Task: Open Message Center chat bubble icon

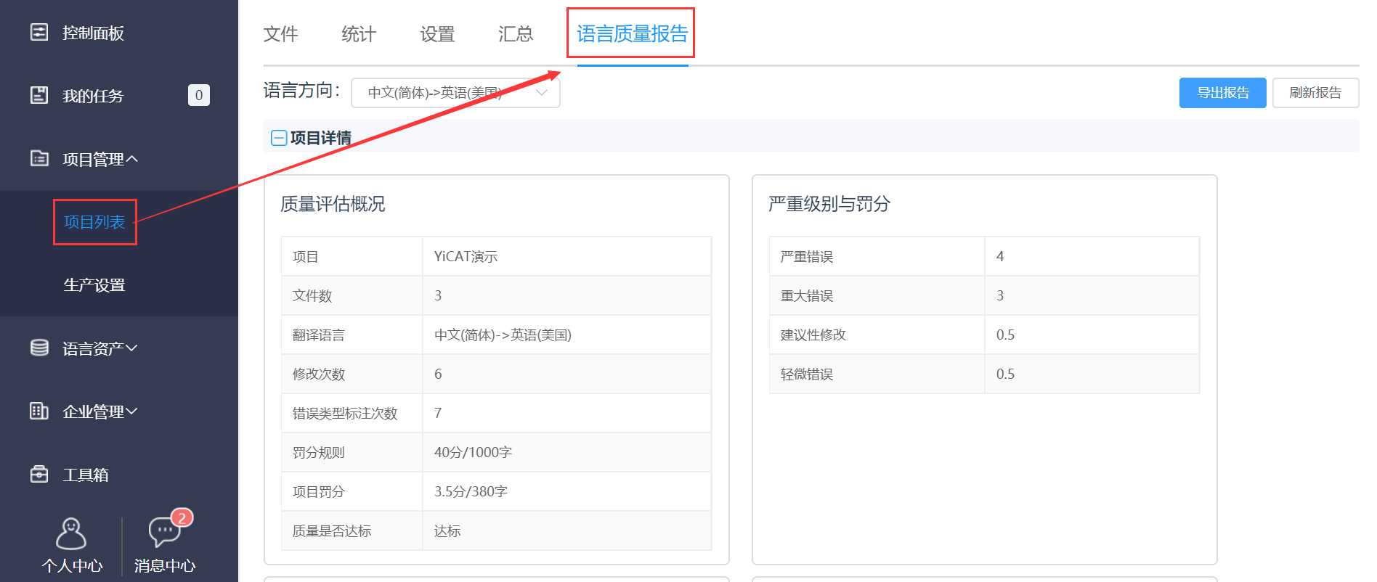Action: (x=164, y=532)
